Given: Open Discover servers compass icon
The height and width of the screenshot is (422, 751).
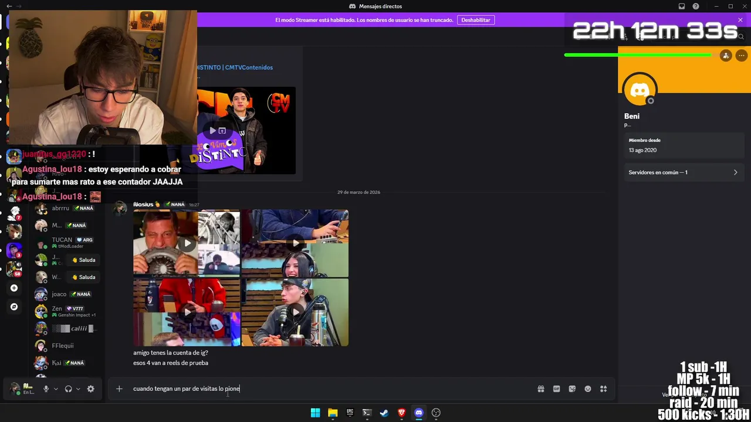Looking at the screenshot, I should [x=14, y=307].
